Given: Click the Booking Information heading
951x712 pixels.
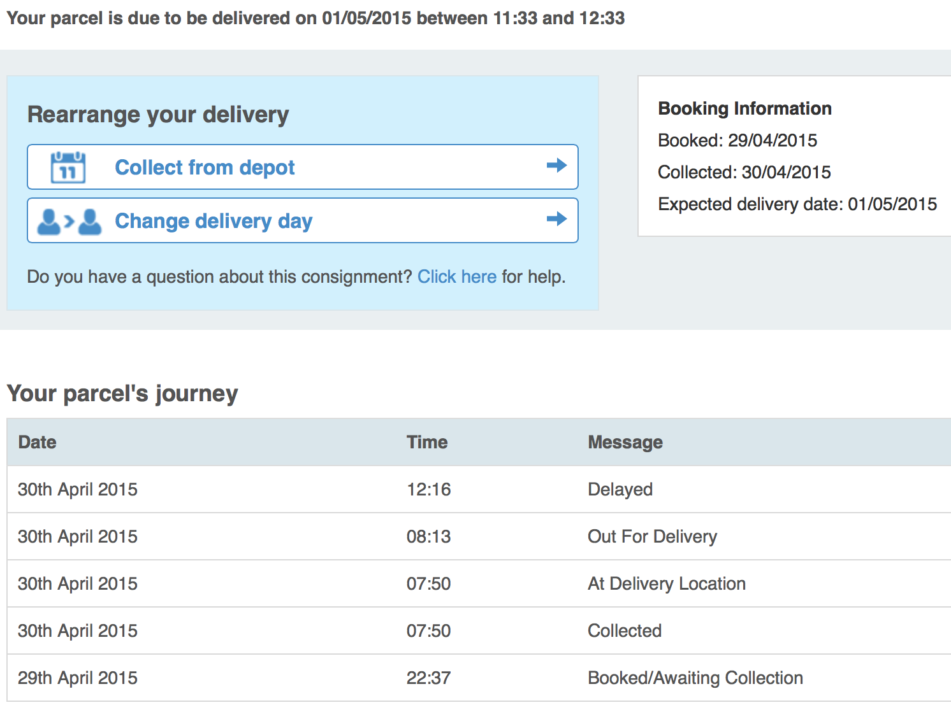Looking at the screenshot, I should 744,108.
